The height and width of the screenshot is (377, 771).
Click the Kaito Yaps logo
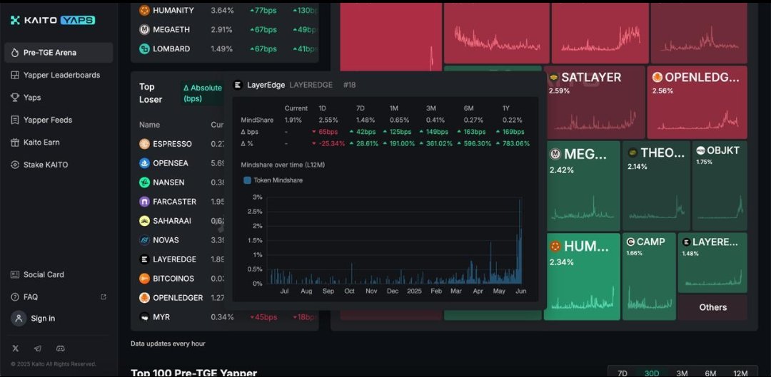(53, 20)
